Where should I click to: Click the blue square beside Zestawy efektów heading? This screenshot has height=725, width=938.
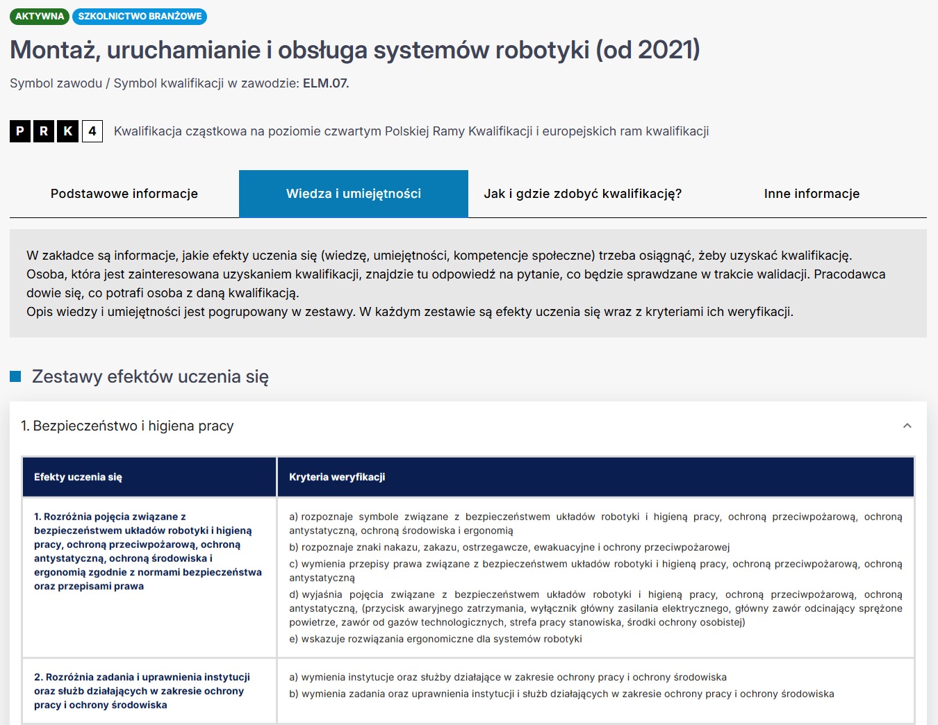[15, 376]
